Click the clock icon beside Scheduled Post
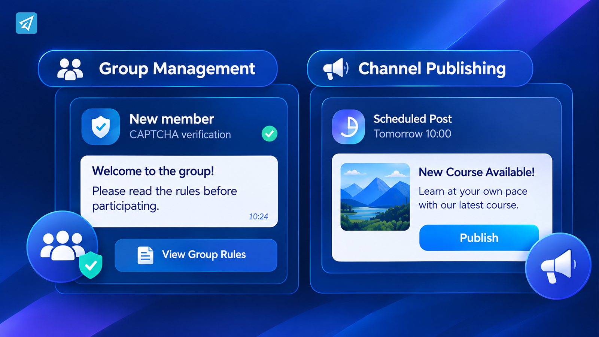599x337 pixels. (349, 127)
